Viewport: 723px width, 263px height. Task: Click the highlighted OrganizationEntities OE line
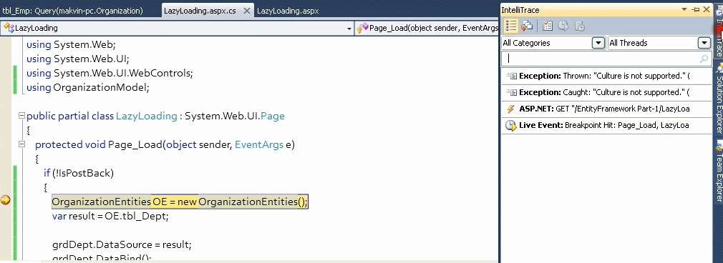click(x=180, y=202)
